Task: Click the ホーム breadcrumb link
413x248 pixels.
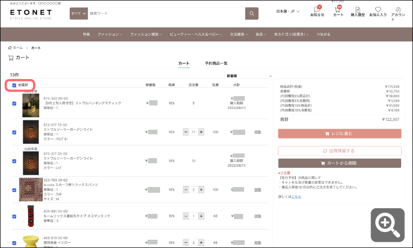Action: click(18, 48)
